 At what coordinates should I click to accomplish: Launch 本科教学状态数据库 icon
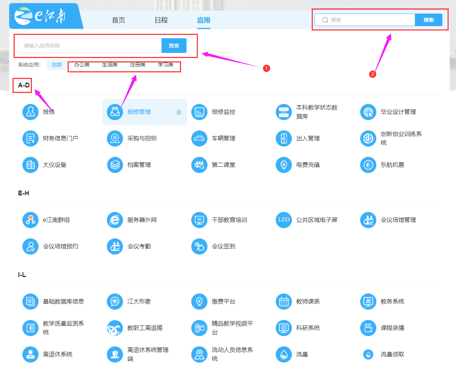[284, 112]
